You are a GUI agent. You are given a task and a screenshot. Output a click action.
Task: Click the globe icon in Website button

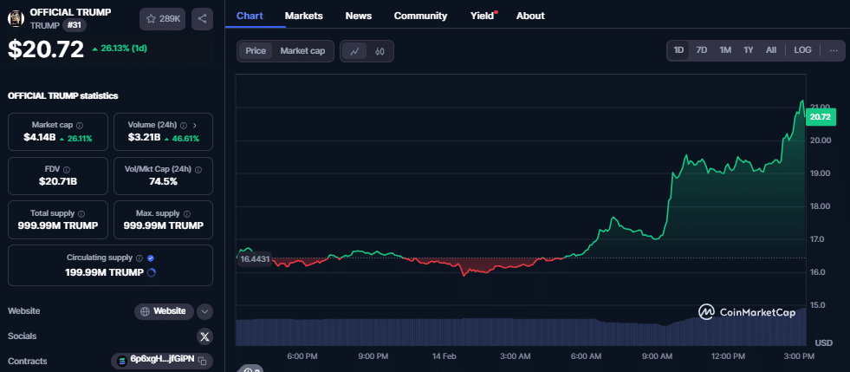tap(145, 312)
